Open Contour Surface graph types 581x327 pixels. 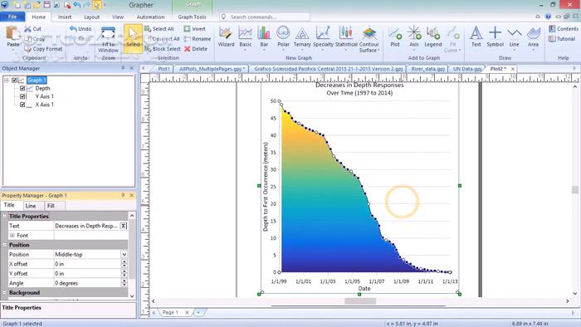(x=369, y=39)
